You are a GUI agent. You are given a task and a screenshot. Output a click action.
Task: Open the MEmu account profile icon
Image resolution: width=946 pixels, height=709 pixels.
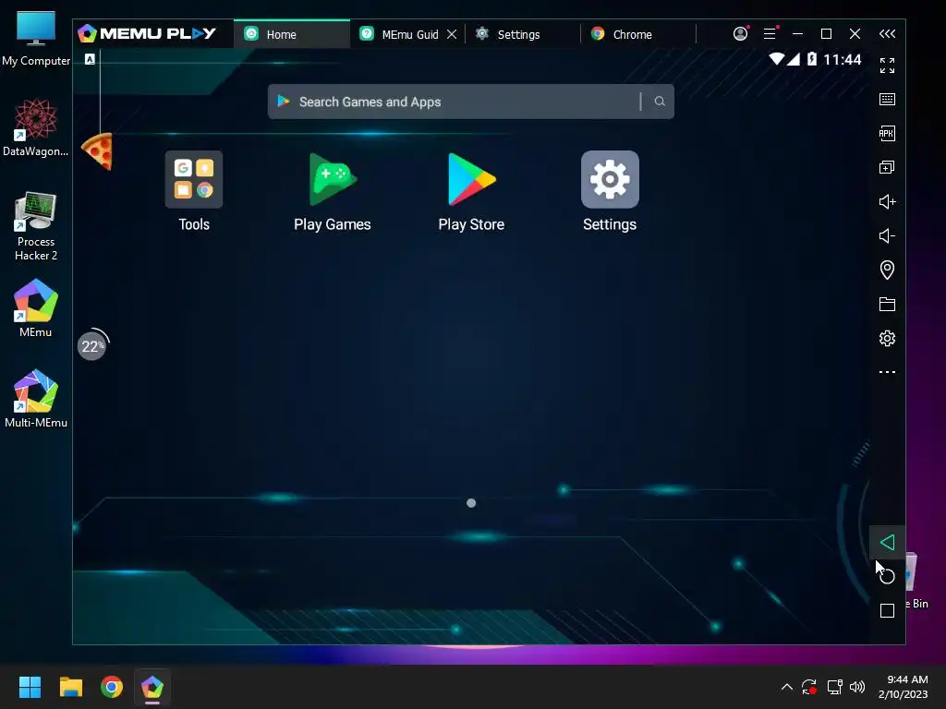click(740, 34)
